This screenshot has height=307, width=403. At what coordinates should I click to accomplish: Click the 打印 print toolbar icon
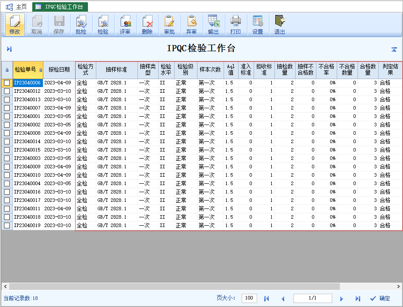[x=236, y=25]
